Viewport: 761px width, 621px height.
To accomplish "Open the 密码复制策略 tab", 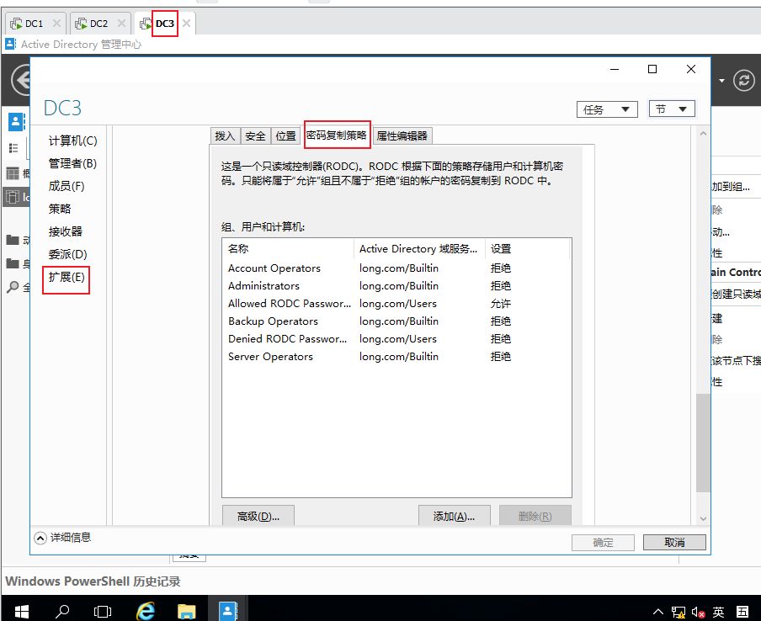I will 337,135.
